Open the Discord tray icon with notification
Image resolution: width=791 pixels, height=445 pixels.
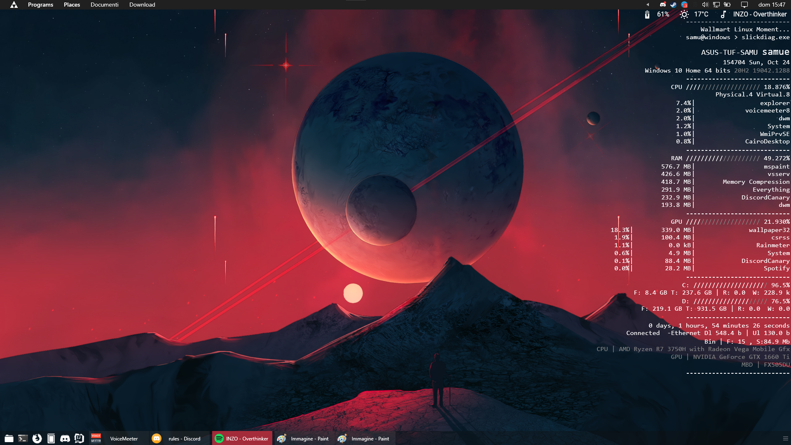(x=663, y=5)
